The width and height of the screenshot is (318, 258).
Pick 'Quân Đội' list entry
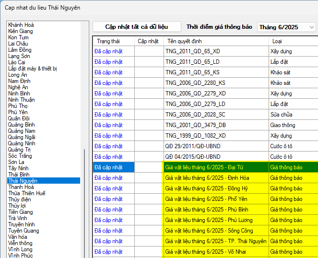[x=19, y=118]
